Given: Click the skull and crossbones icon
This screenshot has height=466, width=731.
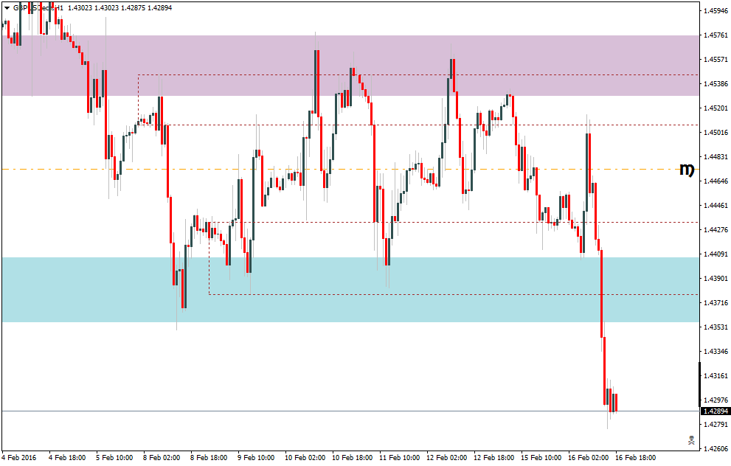Looking at the screenshot, I should (691, 440).
